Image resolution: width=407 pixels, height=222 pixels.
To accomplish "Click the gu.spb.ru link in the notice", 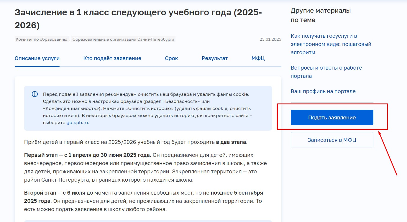I will [x=77, y=123].
